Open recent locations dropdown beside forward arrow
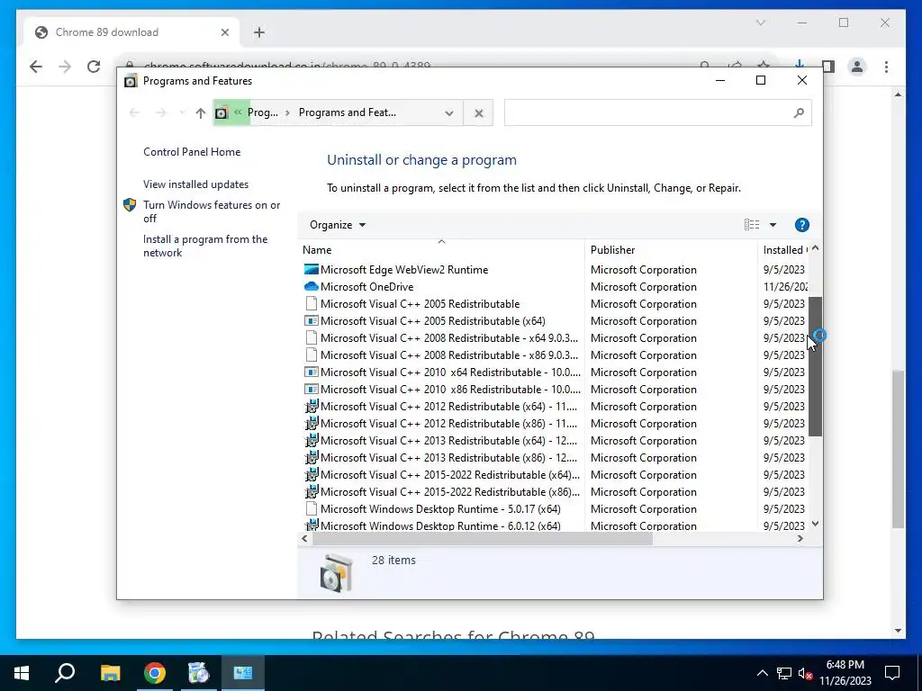The height and width of the screenshot is (691, 922). (182, 112)
